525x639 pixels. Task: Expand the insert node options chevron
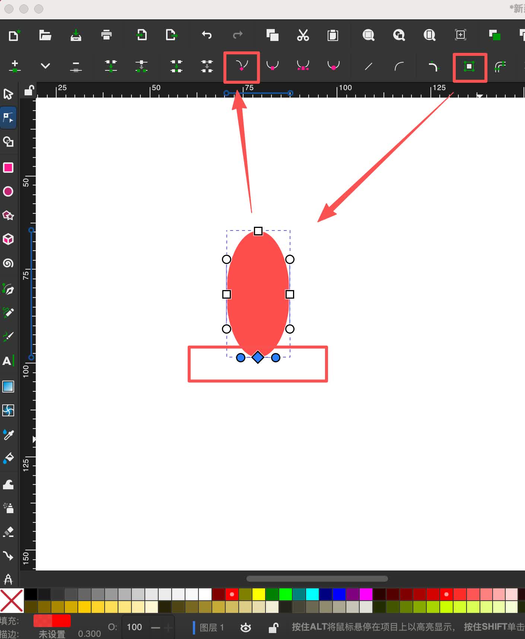[45, 66]
